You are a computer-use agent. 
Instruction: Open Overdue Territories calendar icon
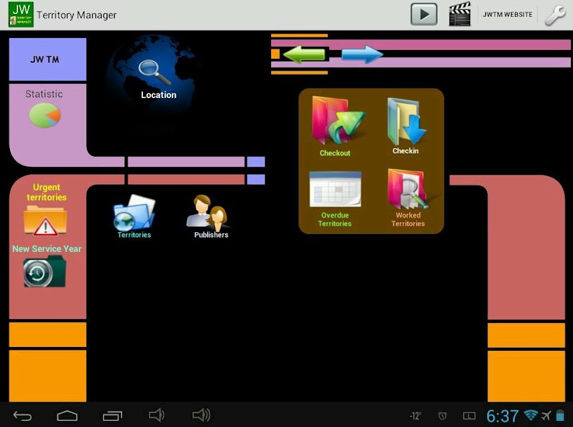point(335,189)
